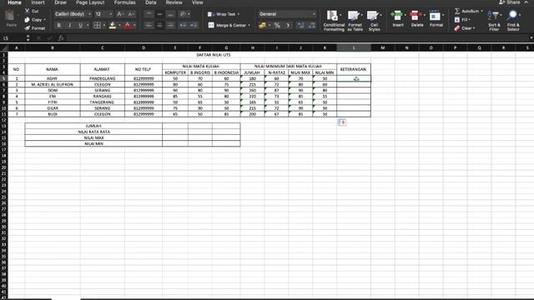Expand the Merge & Center dropdown arrow

[249, 25]
